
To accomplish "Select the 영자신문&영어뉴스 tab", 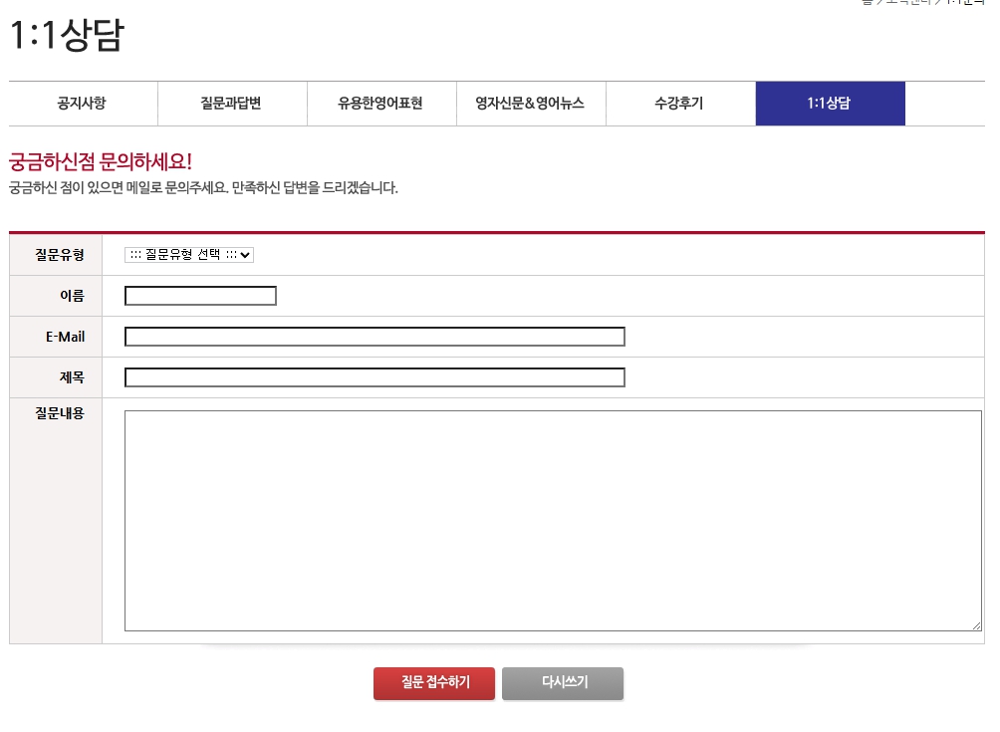I will point(531,104).
